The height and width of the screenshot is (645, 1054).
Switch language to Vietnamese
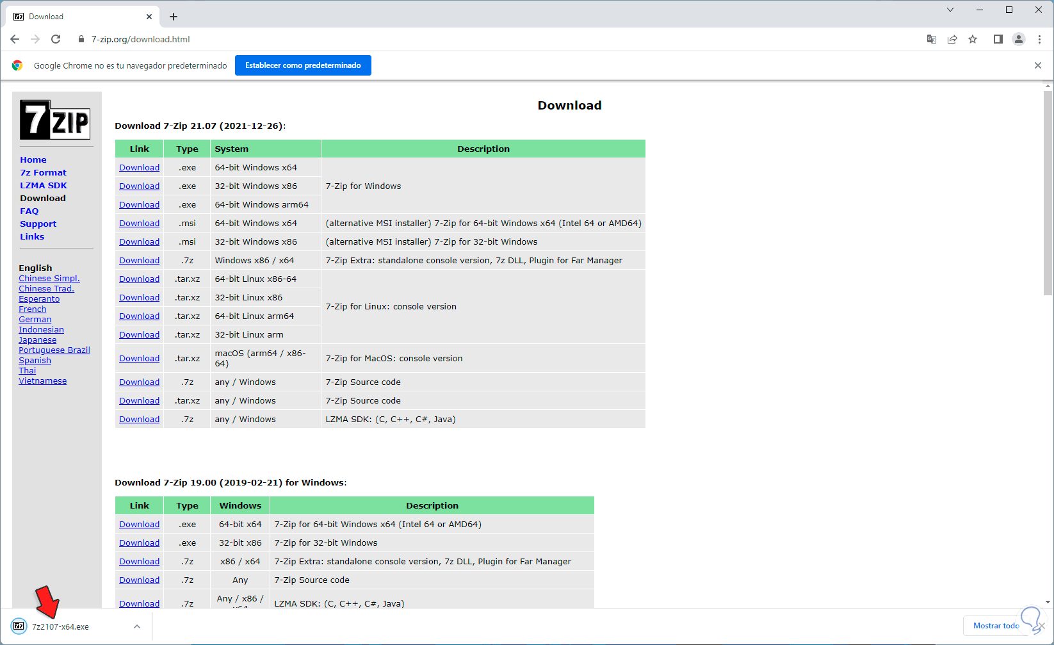click(43, 381)
